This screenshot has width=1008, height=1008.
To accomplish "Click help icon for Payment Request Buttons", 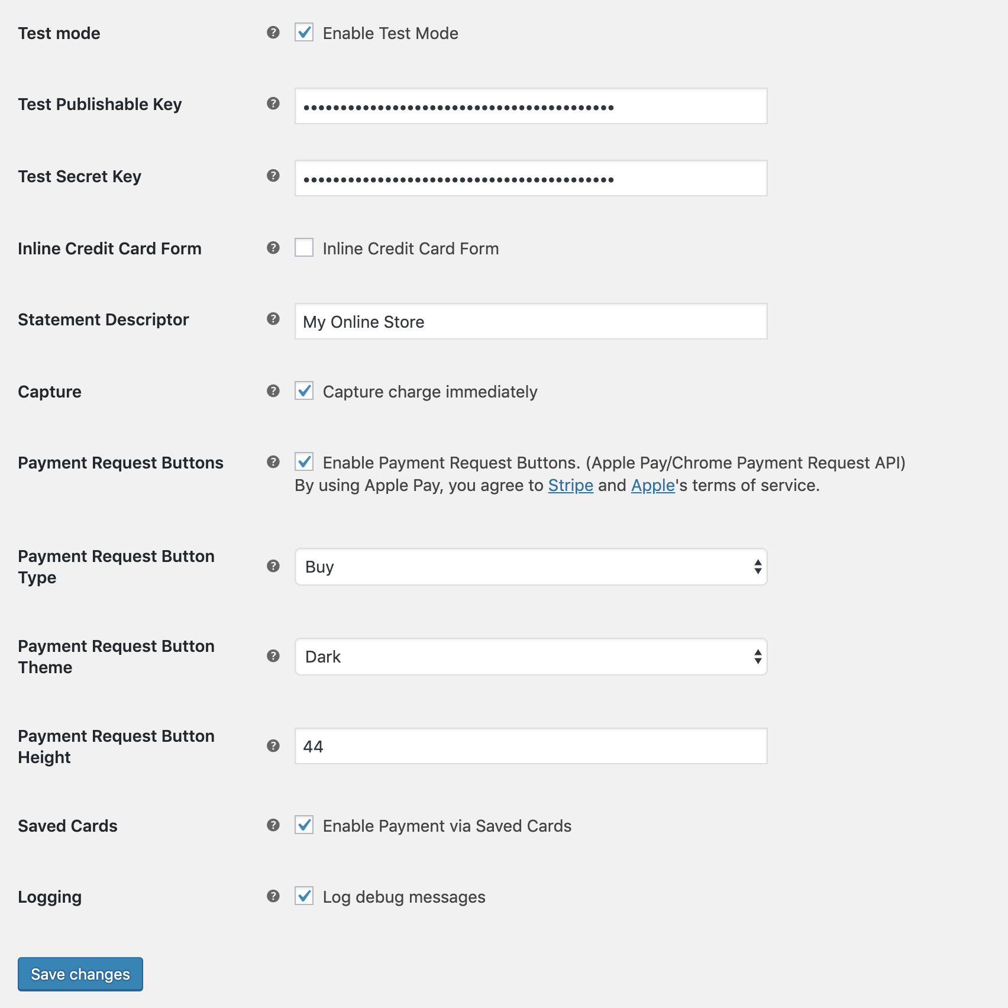I will tap(273, 462).
